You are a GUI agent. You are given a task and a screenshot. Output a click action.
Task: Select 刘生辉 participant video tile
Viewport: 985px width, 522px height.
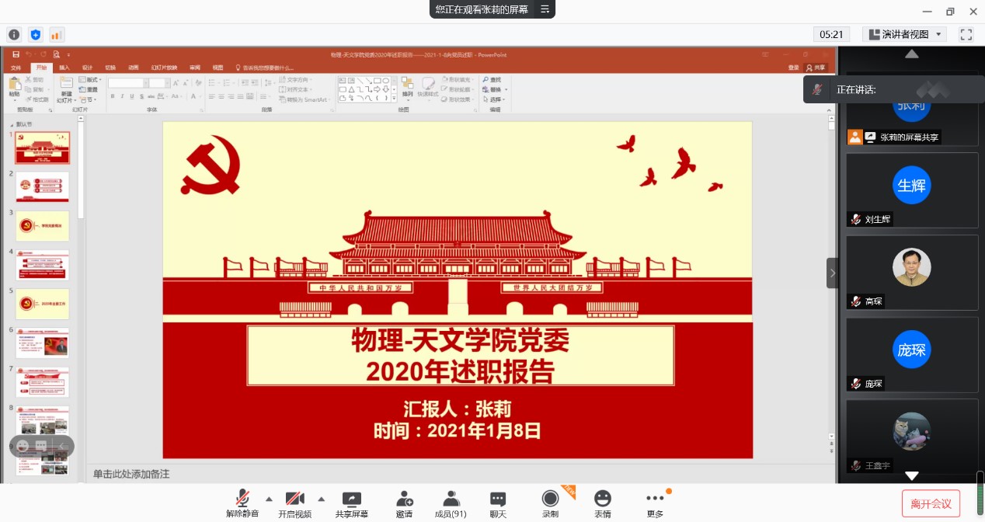coord(912,190)
